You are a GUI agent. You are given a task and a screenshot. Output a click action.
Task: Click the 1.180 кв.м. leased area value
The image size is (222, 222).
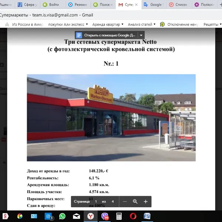[99, 185]
